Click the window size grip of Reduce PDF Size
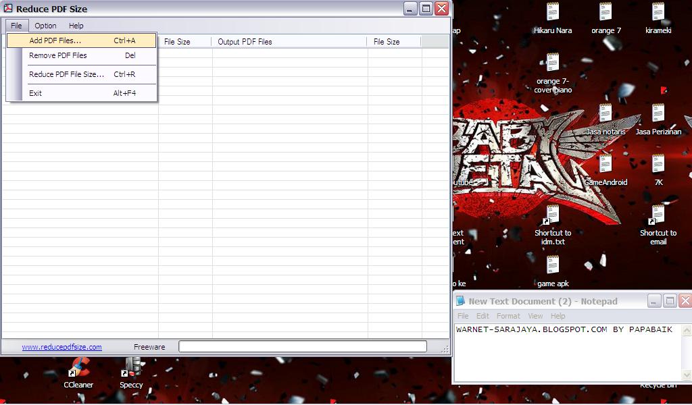Image resolution: width=692 pixels, height=405 pixels. (x=445, y=349)
